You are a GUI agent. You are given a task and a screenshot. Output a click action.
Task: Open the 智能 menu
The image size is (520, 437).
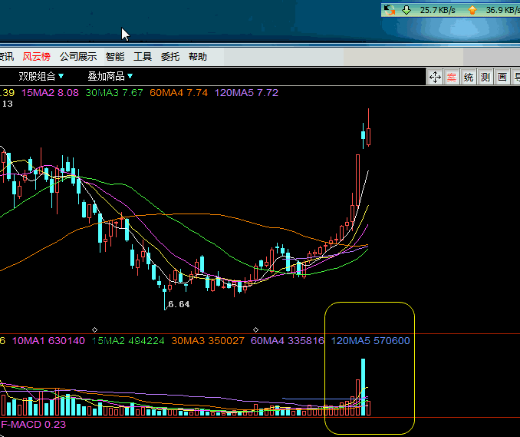click(115, 57)
